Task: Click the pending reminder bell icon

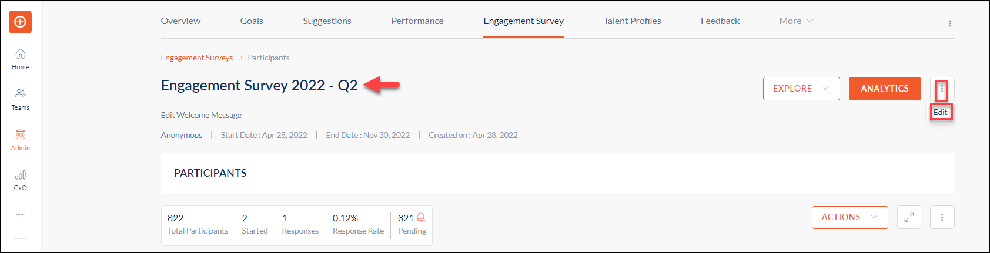Action: (421, 218)
